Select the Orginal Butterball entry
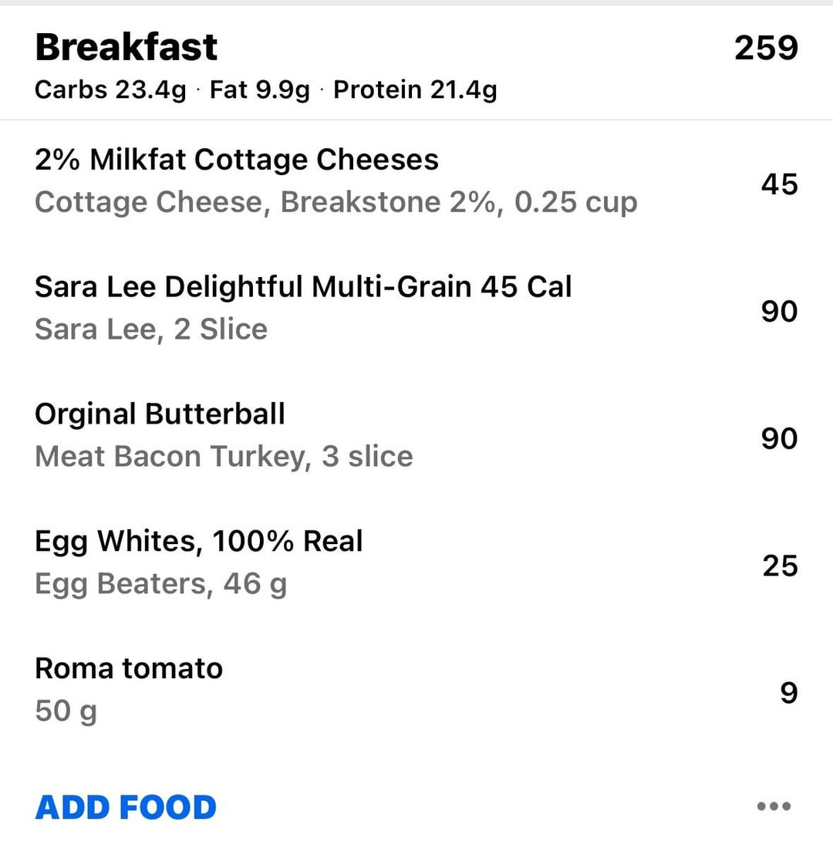833x855 pixels. [x=416, y=438]
